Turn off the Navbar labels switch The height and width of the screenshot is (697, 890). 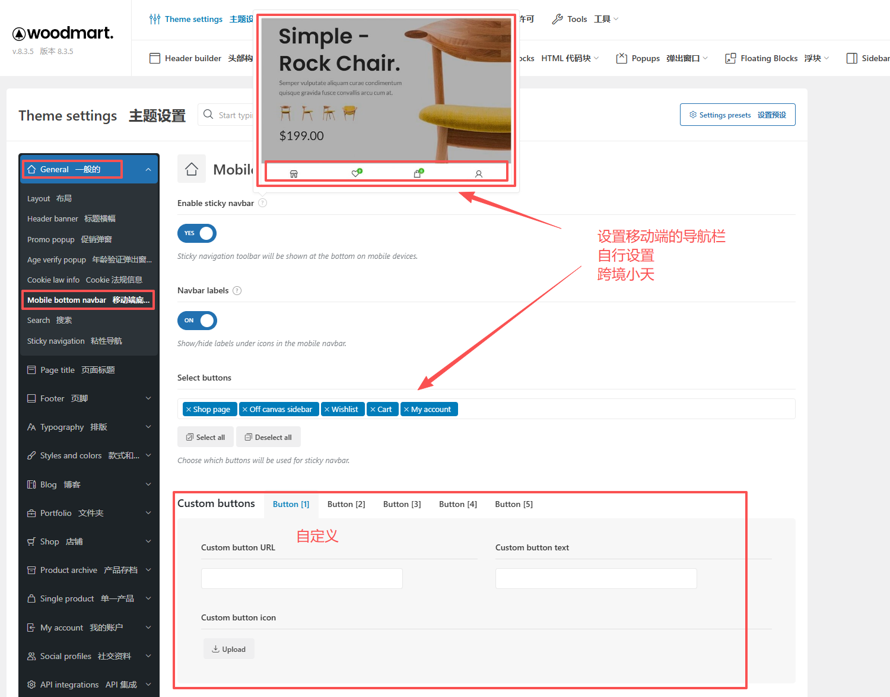[x=197, y=321]
